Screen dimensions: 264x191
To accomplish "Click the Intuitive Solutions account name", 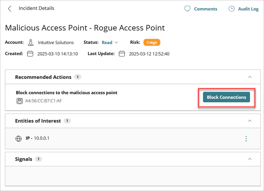I will click(x=56, y=43).
